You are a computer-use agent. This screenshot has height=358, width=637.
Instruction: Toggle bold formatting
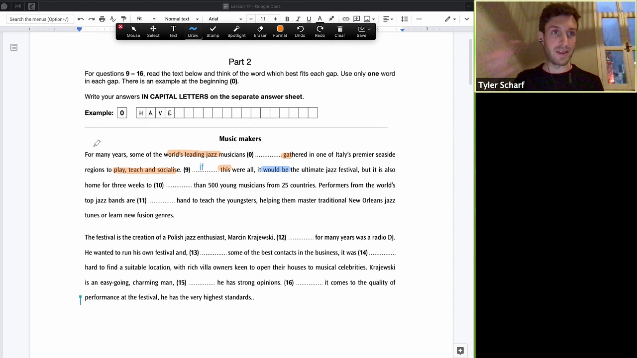pyautogui.click(x=287, y=19)
